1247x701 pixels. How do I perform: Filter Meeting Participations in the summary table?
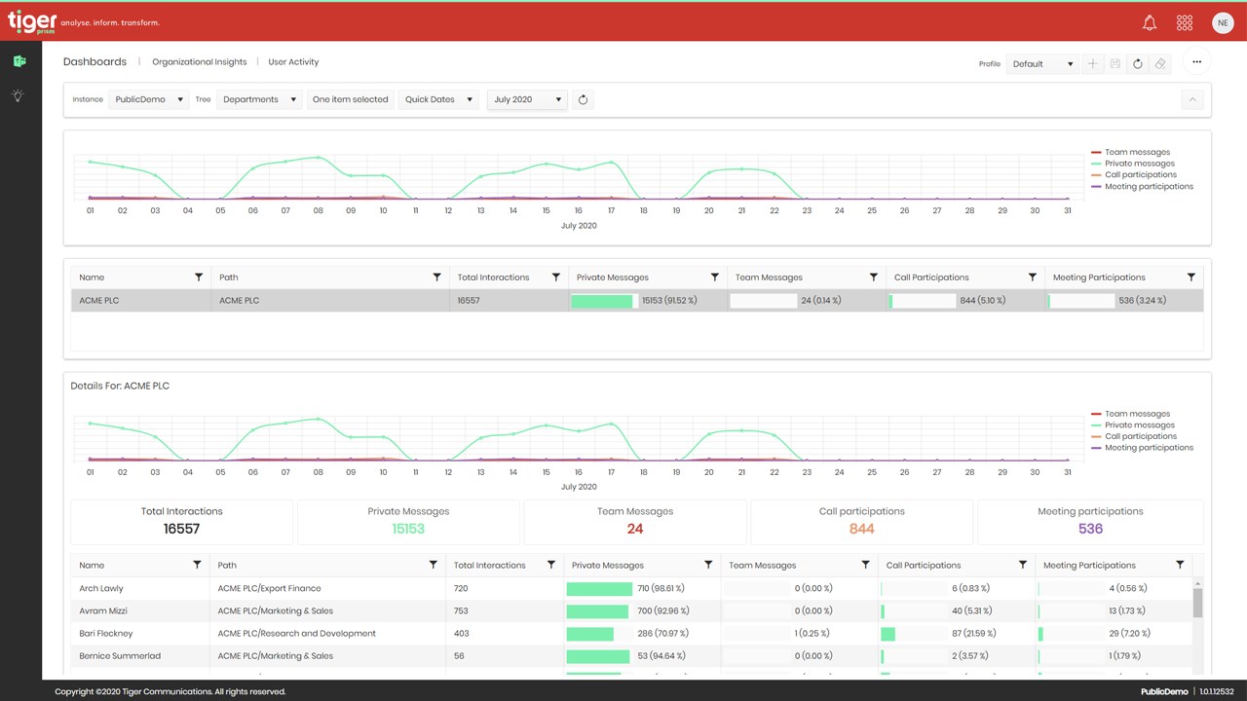[x=1191, y=277]
